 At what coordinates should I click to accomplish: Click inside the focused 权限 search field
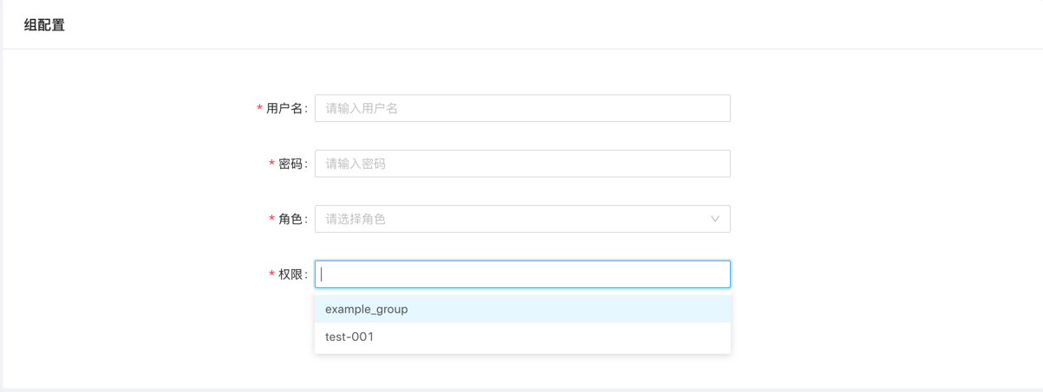tap(522, 274)
